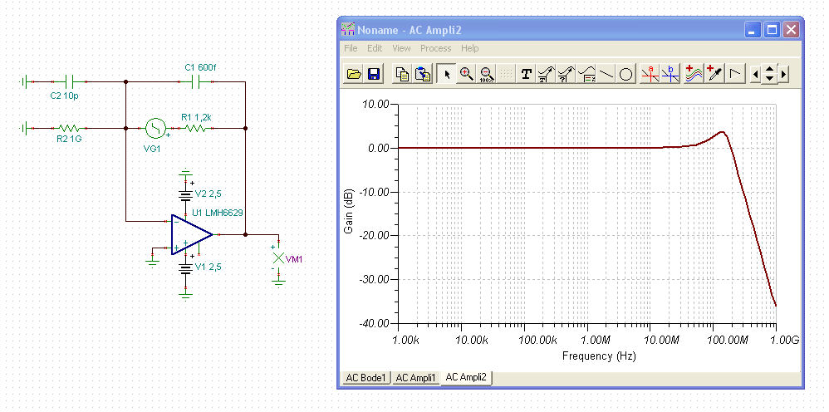Click the curve label T annotation icon
Viewport: 829px width, 412px height.
coord(546,74)
